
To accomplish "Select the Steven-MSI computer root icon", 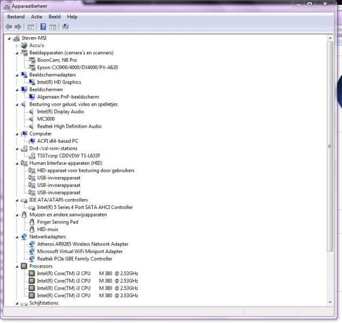I will [16, 38].
